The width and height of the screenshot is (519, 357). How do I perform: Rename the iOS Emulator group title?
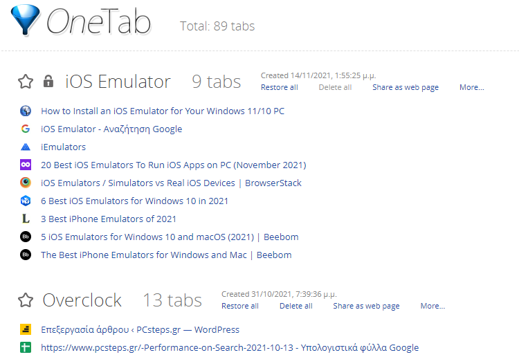coord(118,82)
